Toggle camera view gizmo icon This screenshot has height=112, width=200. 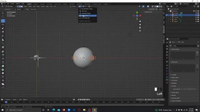point(140,28)
